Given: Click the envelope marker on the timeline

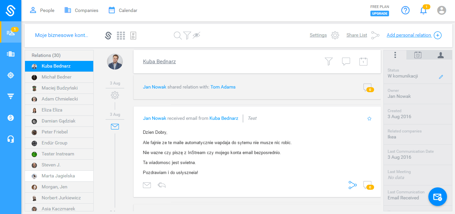Looking at the screenshot, I should [115, 126].
